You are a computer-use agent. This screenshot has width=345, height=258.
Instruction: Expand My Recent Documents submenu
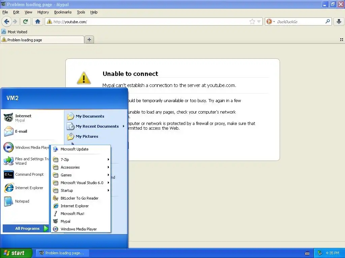96,126
